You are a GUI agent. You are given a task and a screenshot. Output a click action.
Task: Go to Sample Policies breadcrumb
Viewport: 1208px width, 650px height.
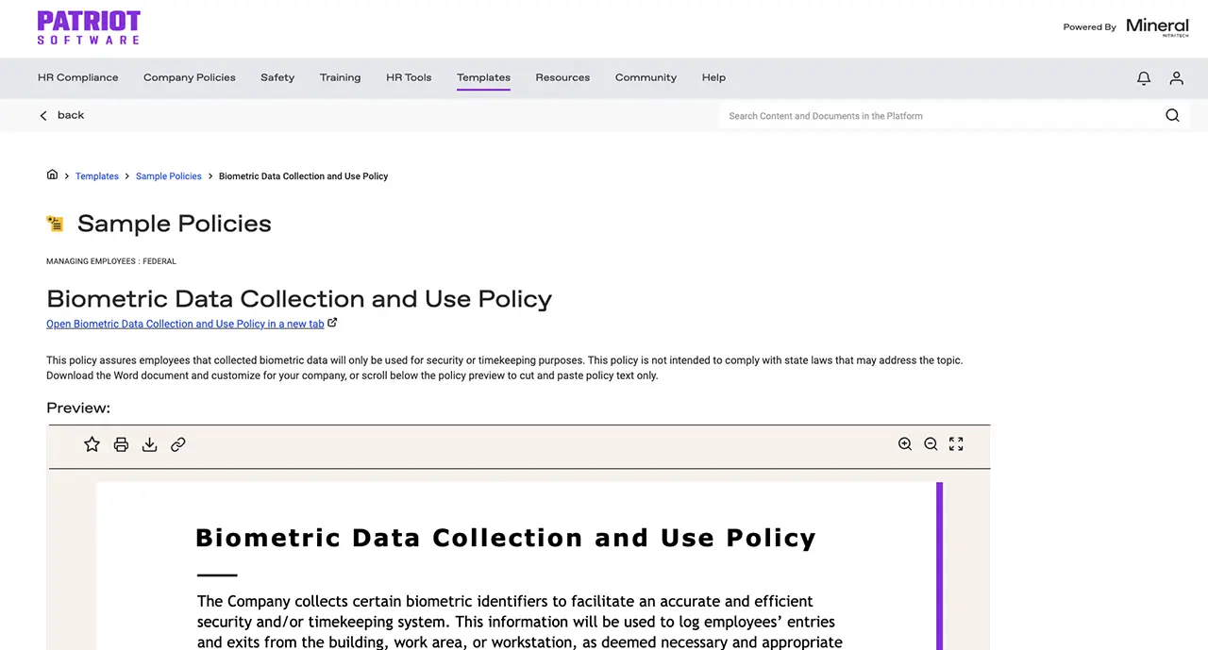click(169, 176)
